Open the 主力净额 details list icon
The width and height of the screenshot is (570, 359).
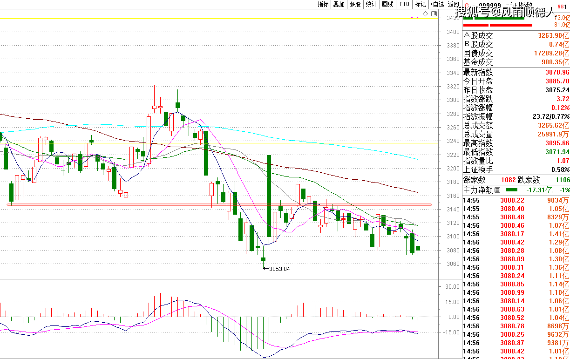tap(497, 190)
